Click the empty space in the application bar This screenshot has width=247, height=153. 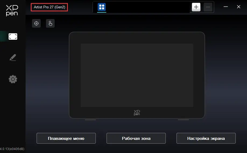pyautogui.click(x=148, y=7)
